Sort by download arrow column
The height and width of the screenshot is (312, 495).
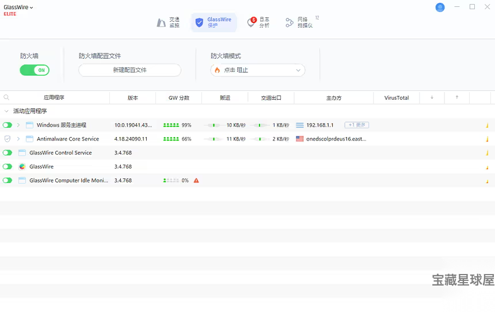(432, 98)
